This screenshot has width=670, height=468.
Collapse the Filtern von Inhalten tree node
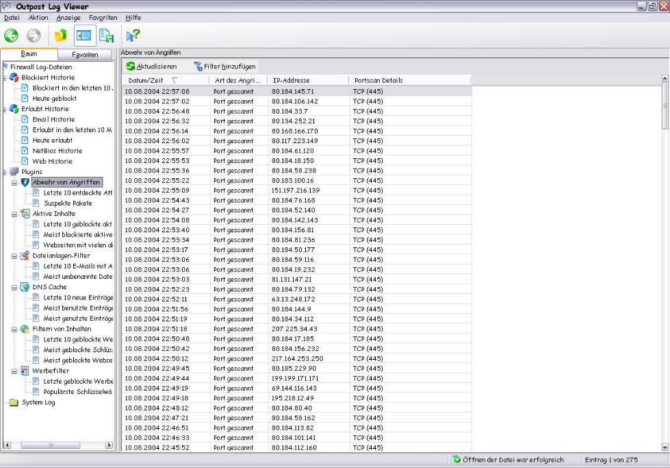pos(14,330)
